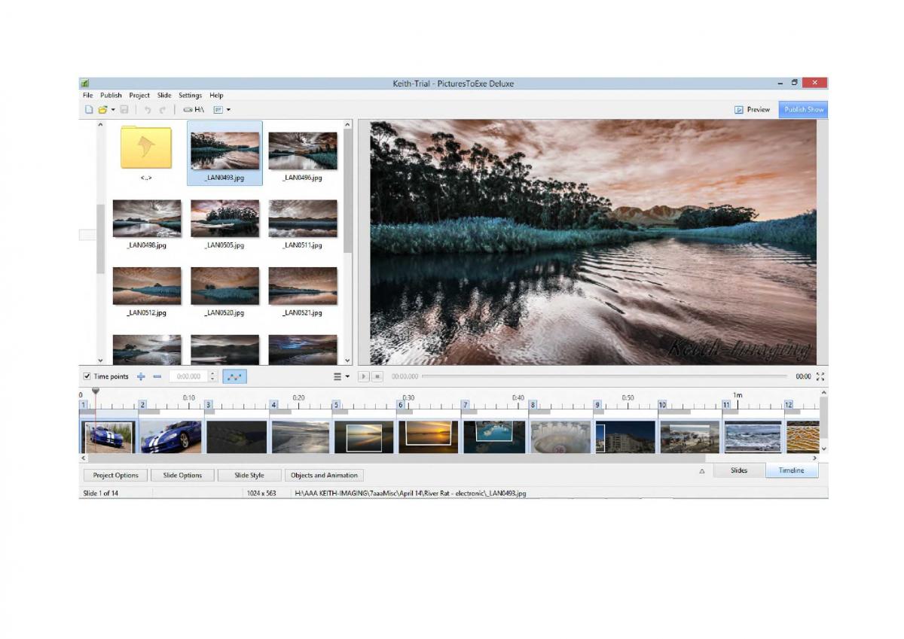Switch to the Slides view

pos(738,470)
